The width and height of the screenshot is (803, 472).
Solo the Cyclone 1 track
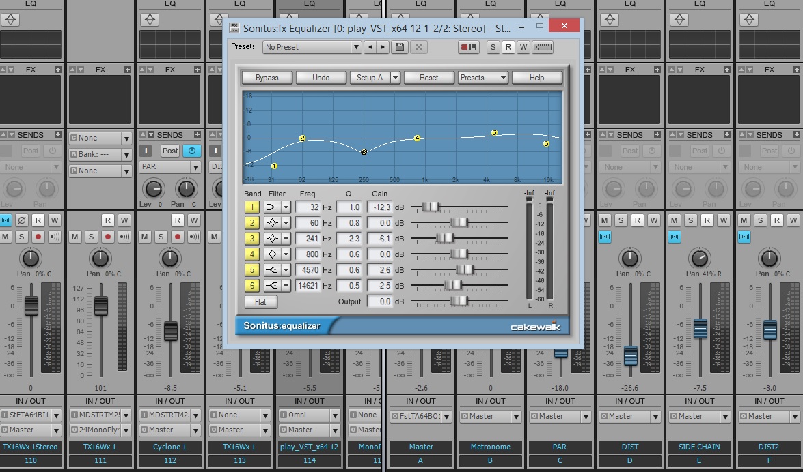point(161,237)
